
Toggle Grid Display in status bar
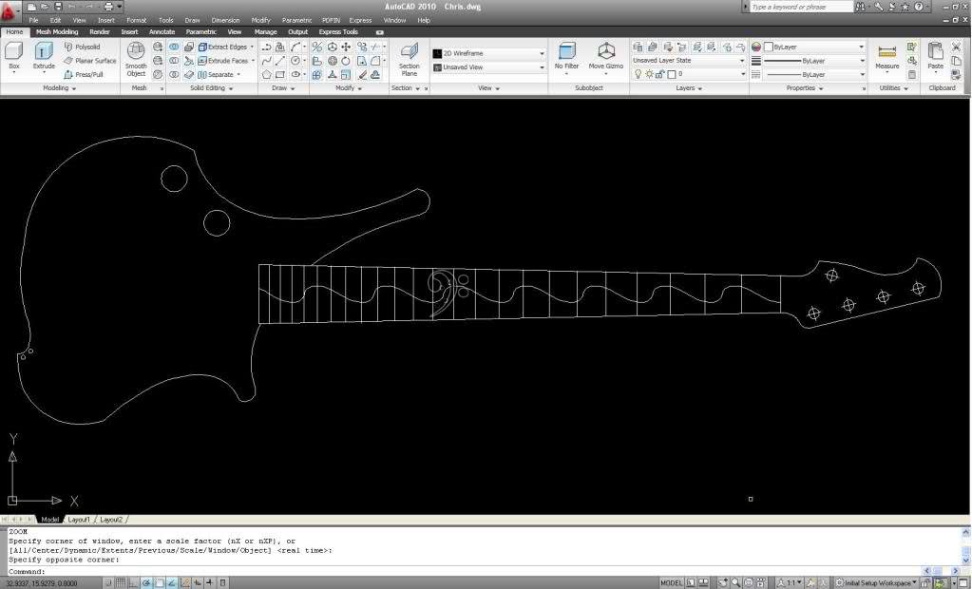121,583
